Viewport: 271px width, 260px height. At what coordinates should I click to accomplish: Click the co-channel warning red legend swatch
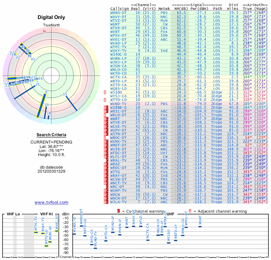coord(119,211)
